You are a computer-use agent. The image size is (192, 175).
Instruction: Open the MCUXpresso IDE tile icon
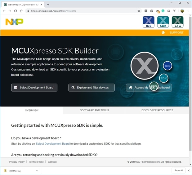(x=148, y=22)
